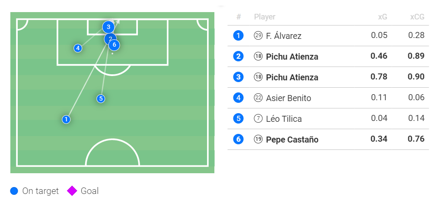Toggle the On target legend item
The height and width of the screenshot is (200, 440).
click(35, 191)
